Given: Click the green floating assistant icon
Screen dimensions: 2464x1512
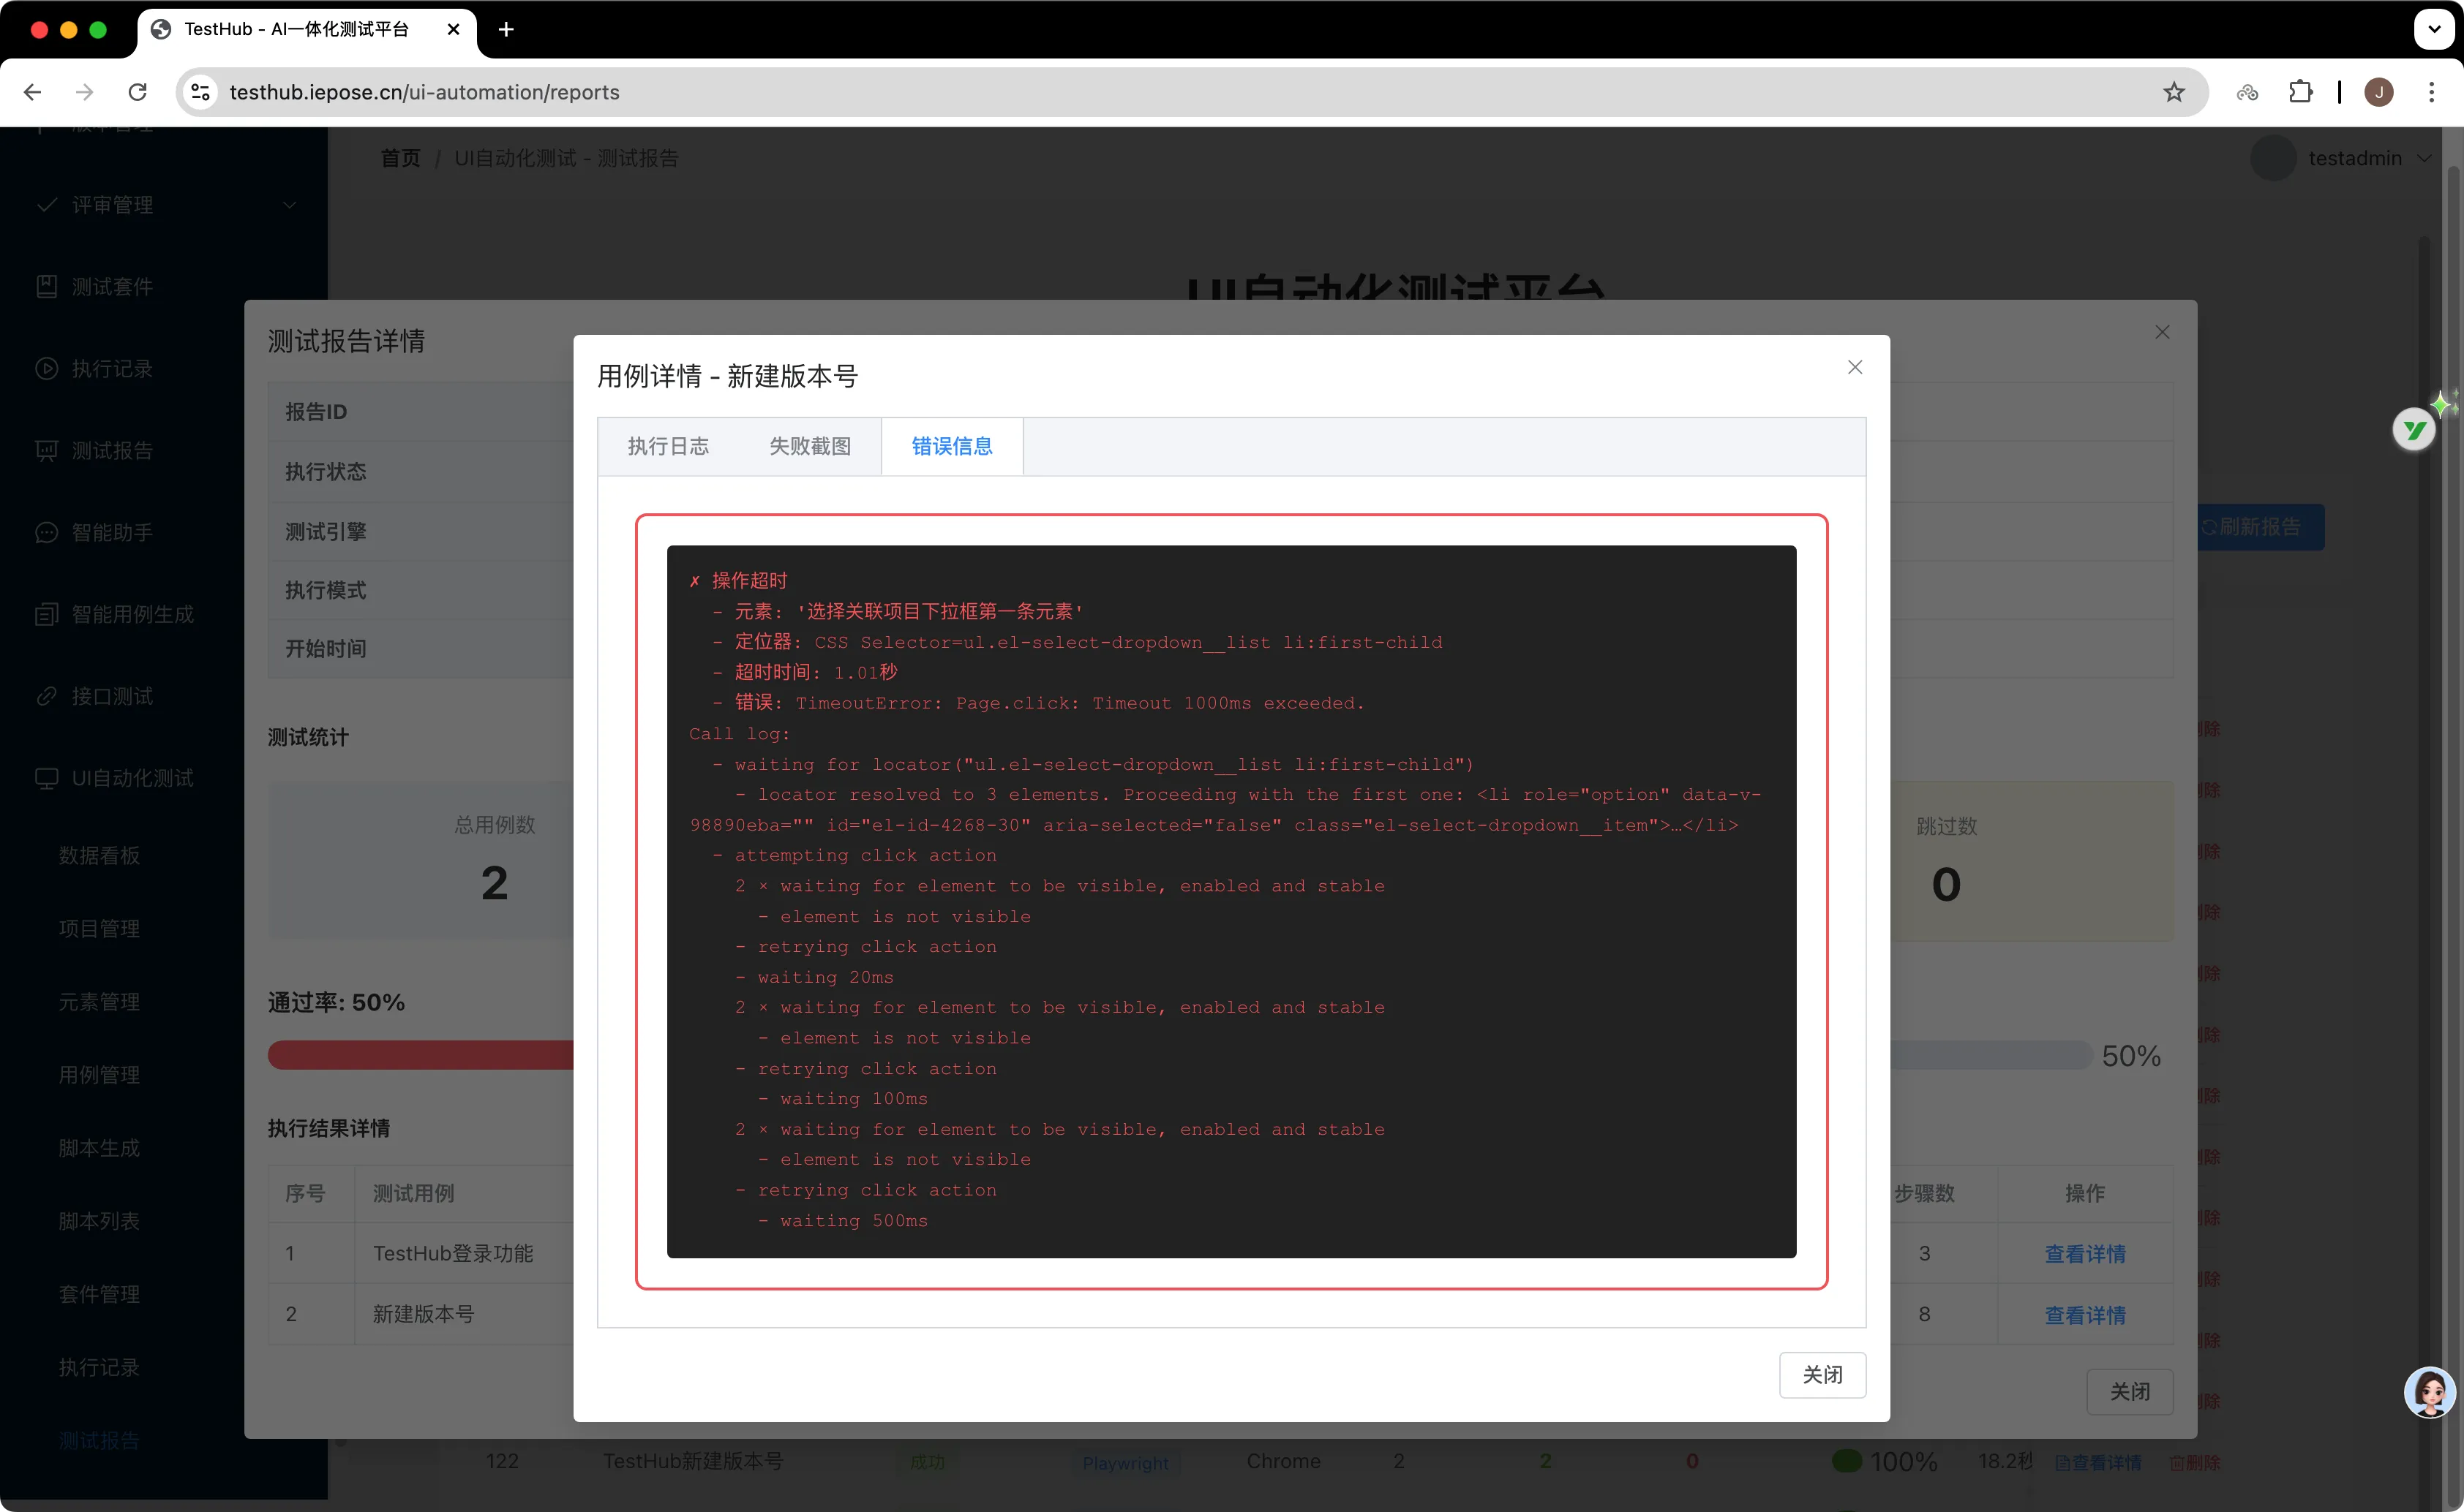Looking at the screenshot, I should tap(2414, 430).
